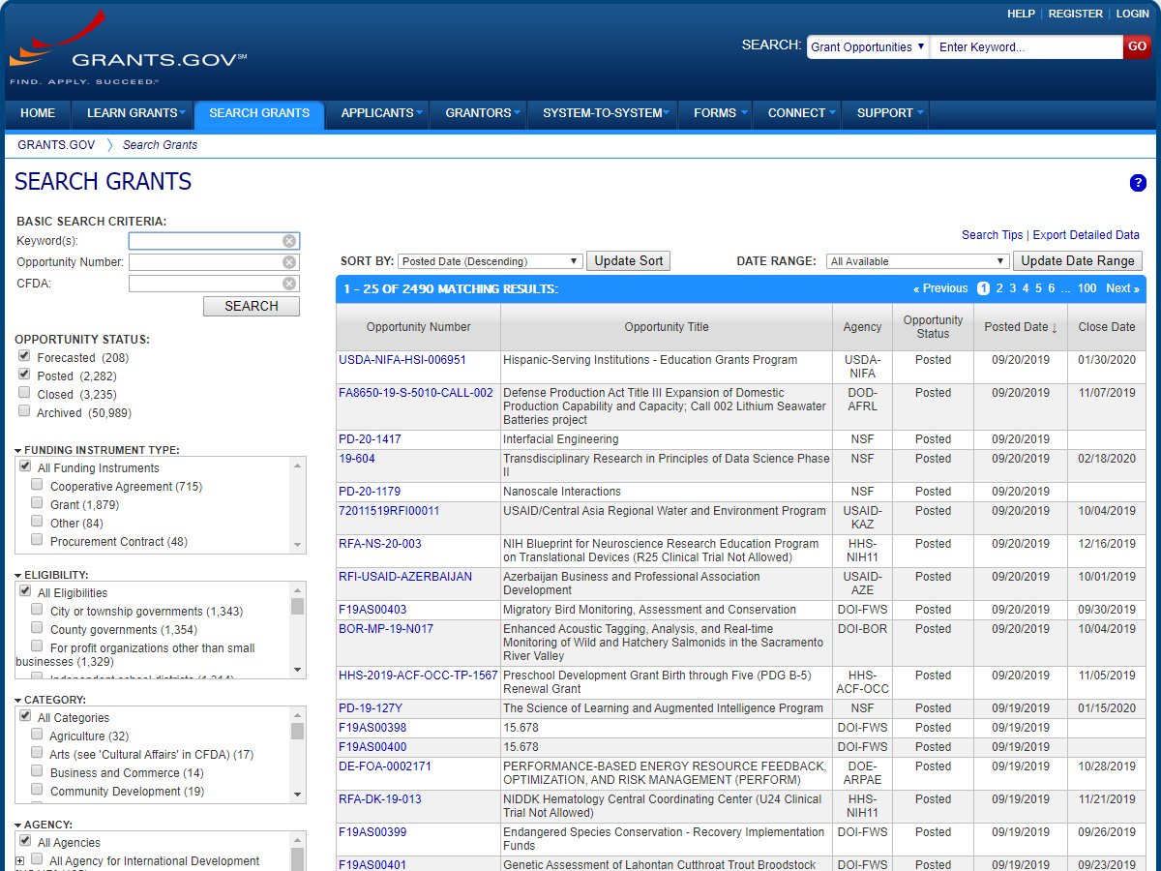The width and height of the screenshot is (1161, 871).
Task: Open help using the blue question mark icon
Action: point(1138,183)
